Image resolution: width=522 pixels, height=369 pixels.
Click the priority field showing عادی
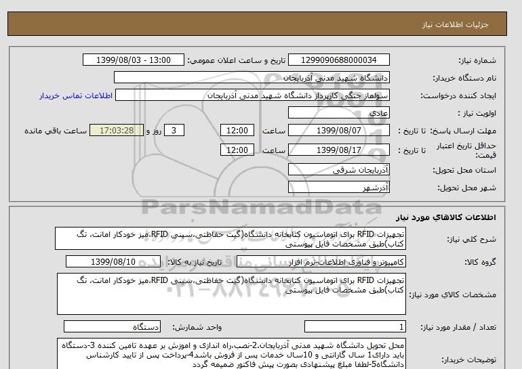338,112
